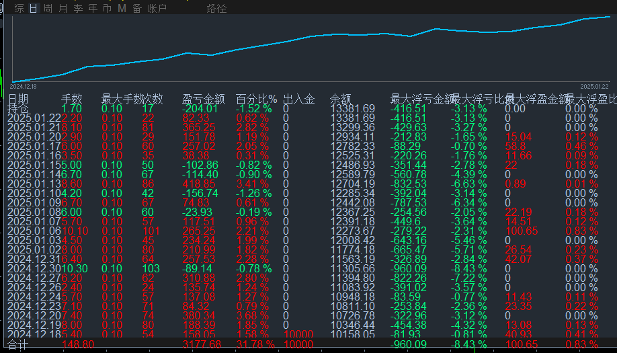The image size is (617, 353).
Task: Sort by the 盈亏金额 column header
Action: coord(203,99)
